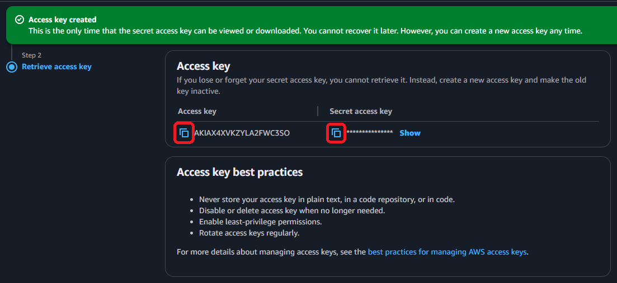Select the Retrieve access key step
The image size is (617, 283).
click(56, 67)
